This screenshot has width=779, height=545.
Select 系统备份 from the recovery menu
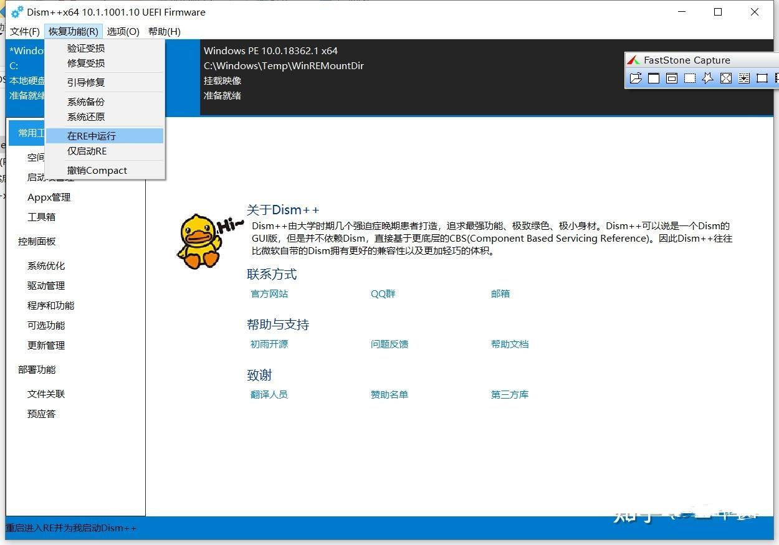point(88,101)
